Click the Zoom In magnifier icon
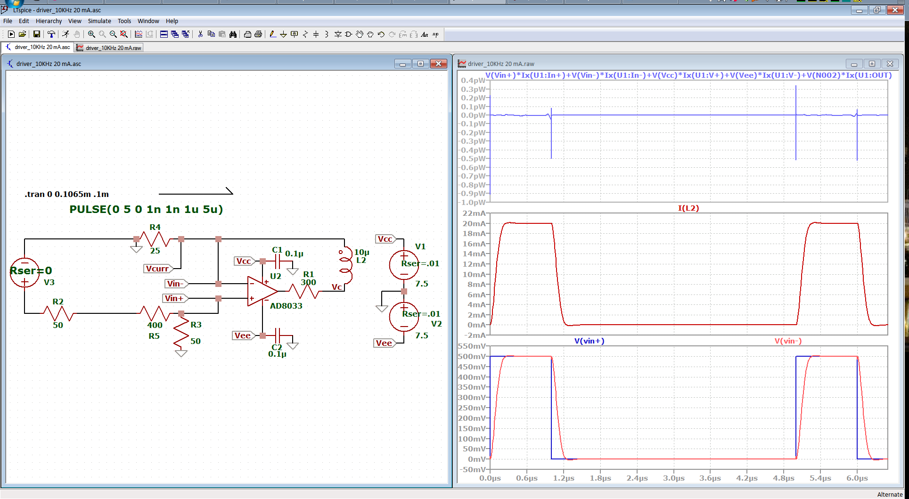Screen dimensions: 909x499 (91, 34)
